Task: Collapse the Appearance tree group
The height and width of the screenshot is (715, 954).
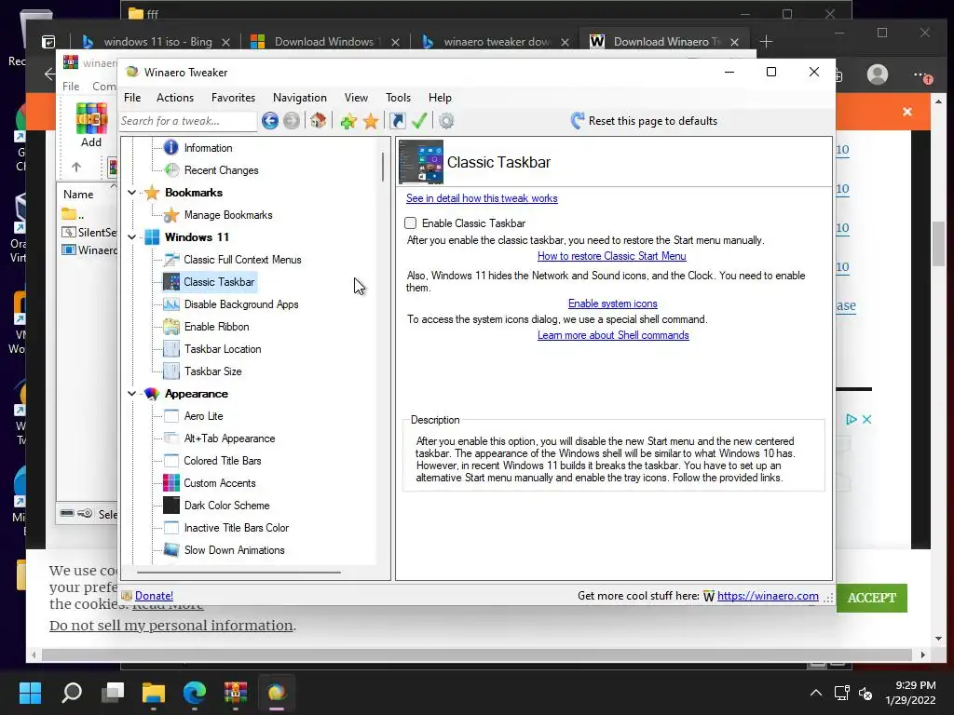Action: [x=132, y=394]
